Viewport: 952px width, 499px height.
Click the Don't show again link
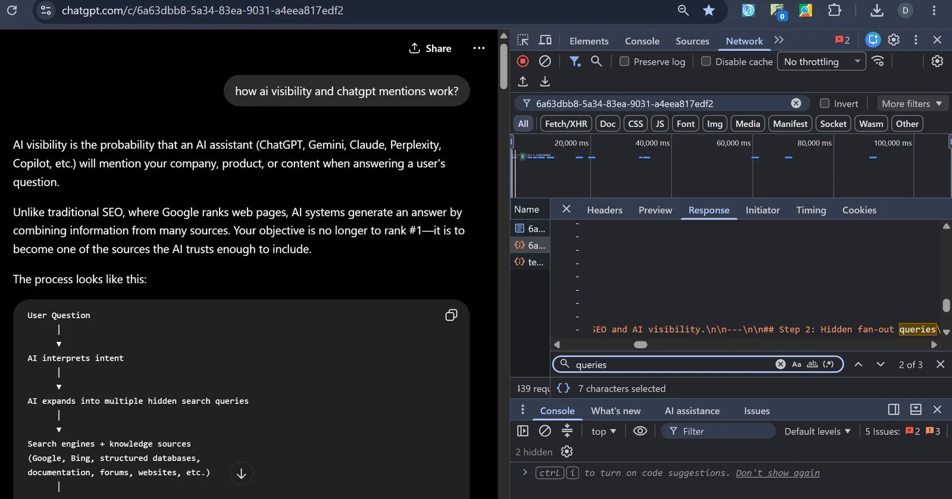[x=778, y=473]
